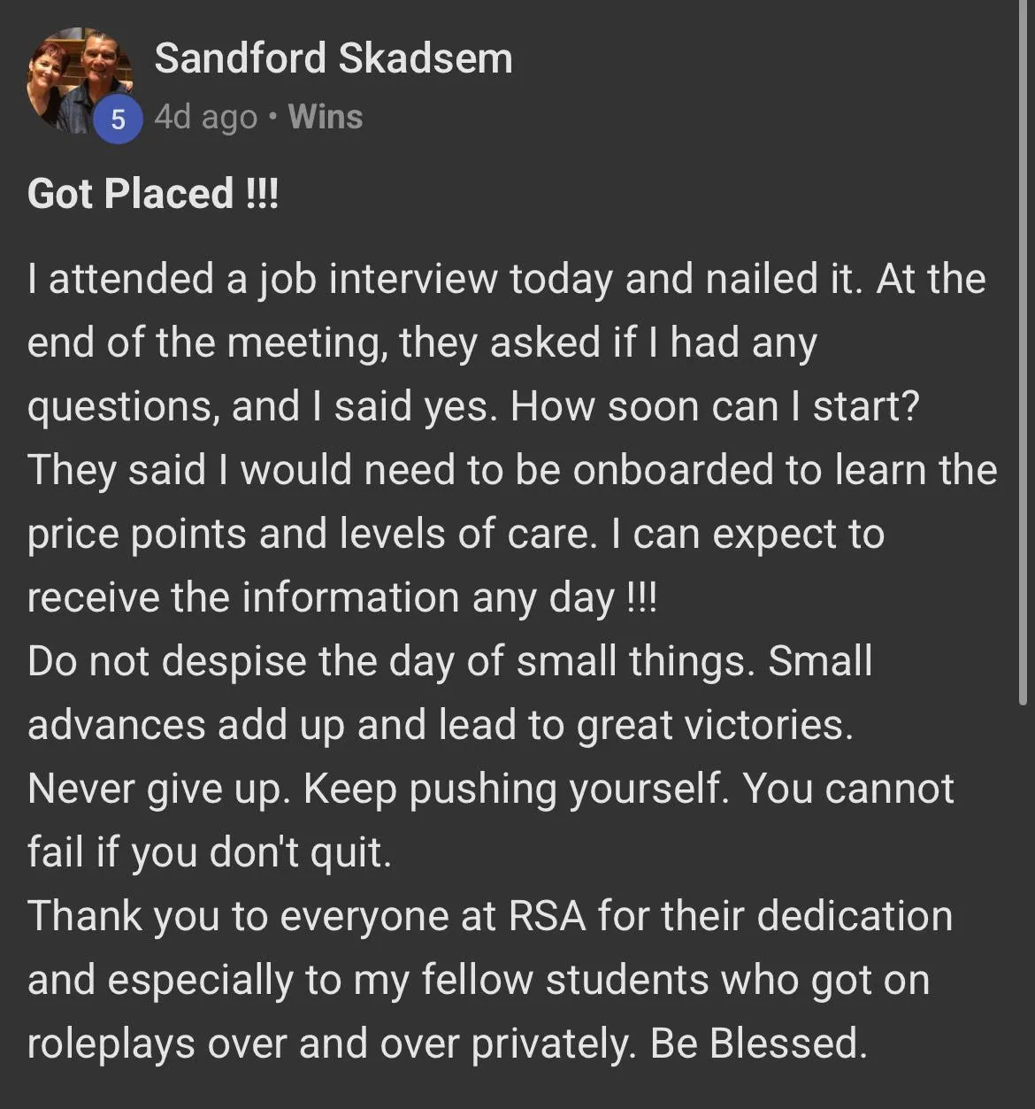
Task: Click the "RSA" mention in the thank-you line
Action: click(548, 916)
